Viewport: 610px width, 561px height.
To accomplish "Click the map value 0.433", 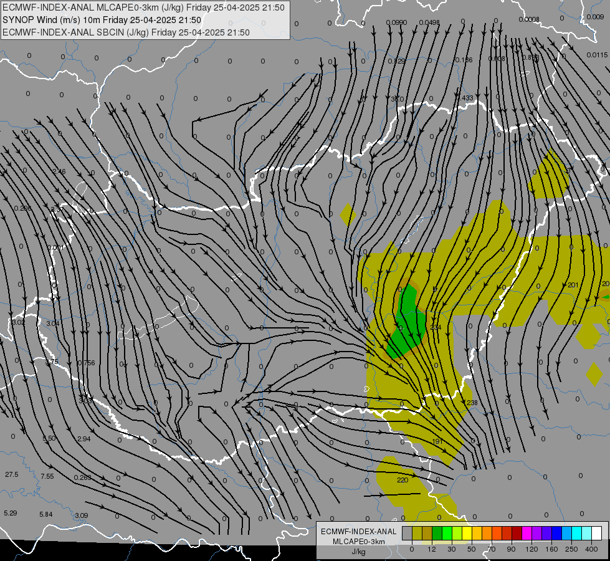I will point(465,98).
